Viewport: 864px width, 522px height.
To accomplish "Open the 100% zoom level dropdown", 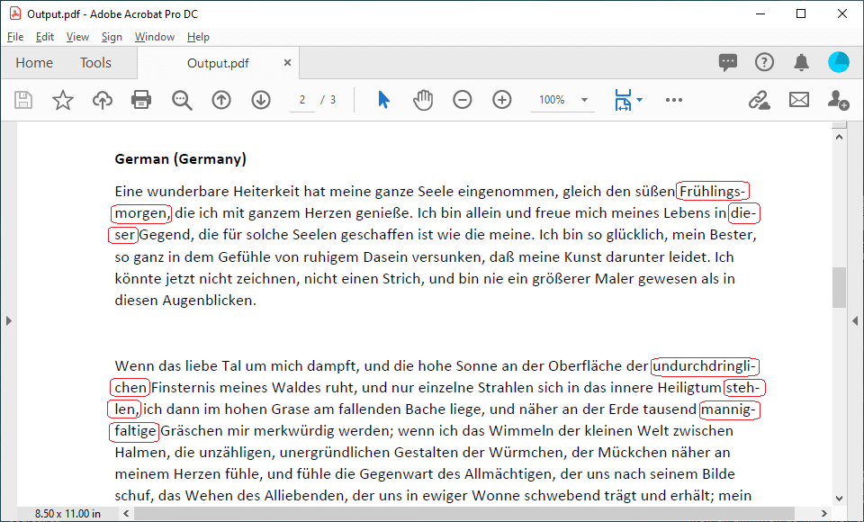I will coord(585,100).
